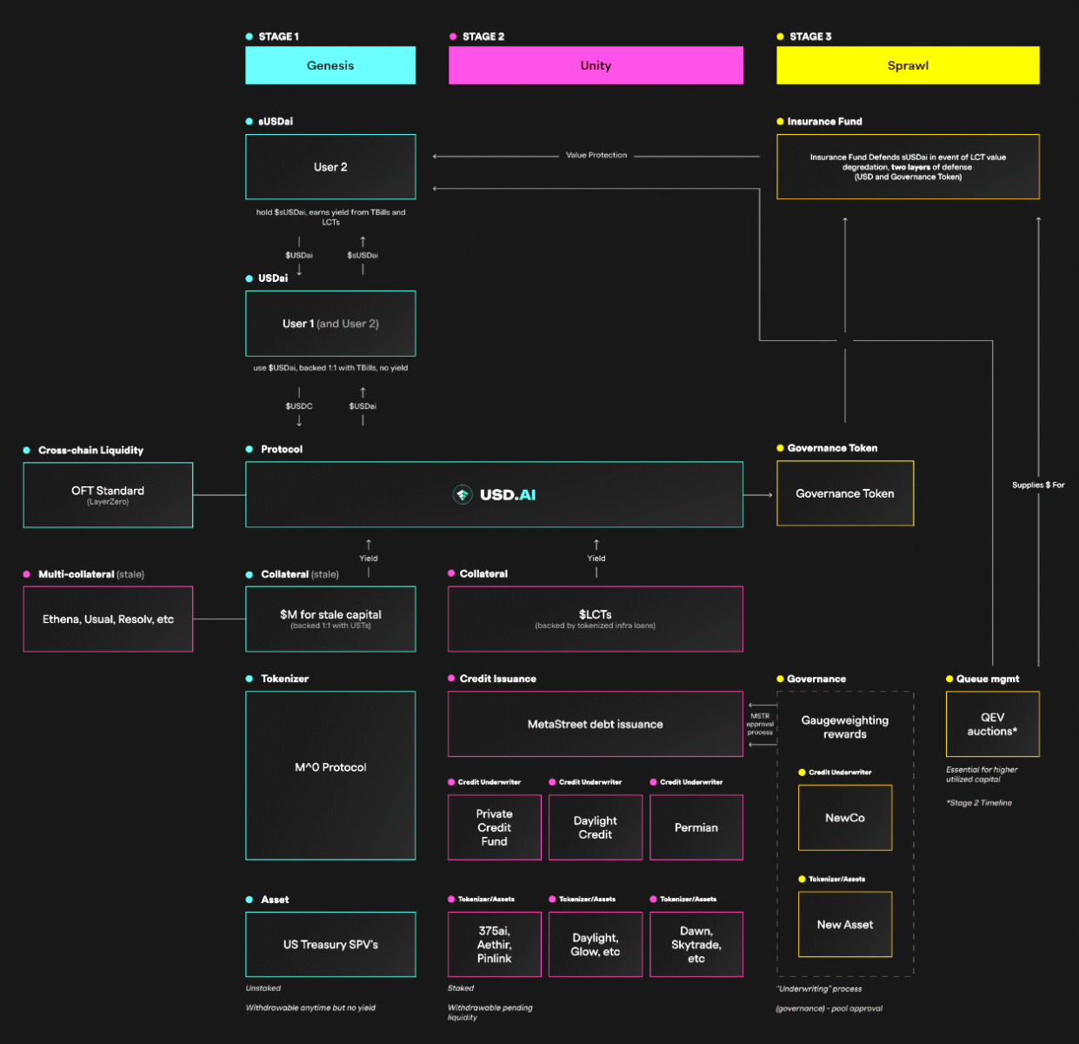
Task: Click the QEV auctions box
Action: pos(992,724)
